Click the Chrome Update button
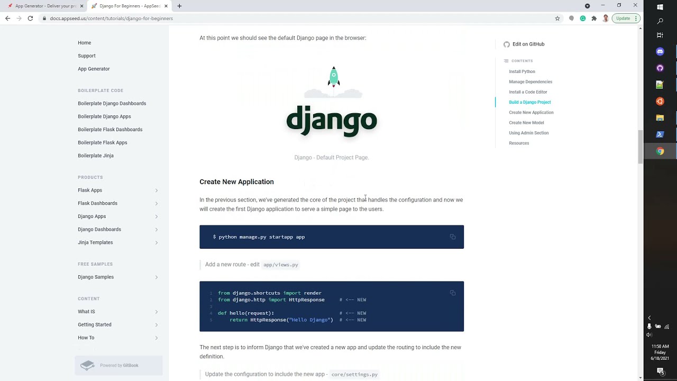The height and width of the screenshot is (381, 677). [626, 18]
